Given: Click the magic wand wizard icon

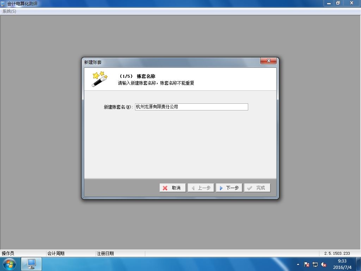Looking at the screenshot, I should click(99, 79).
